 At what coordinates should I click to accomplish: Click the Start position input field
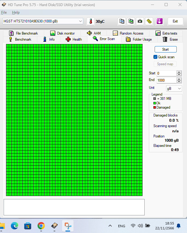click(167, 73)
